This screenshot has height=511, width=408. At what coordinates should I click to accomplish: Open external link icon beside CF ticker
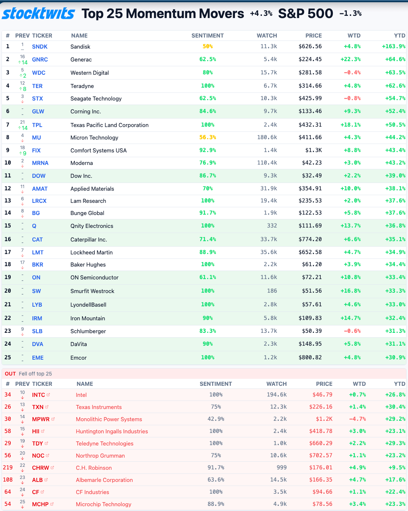coord(42,492)
